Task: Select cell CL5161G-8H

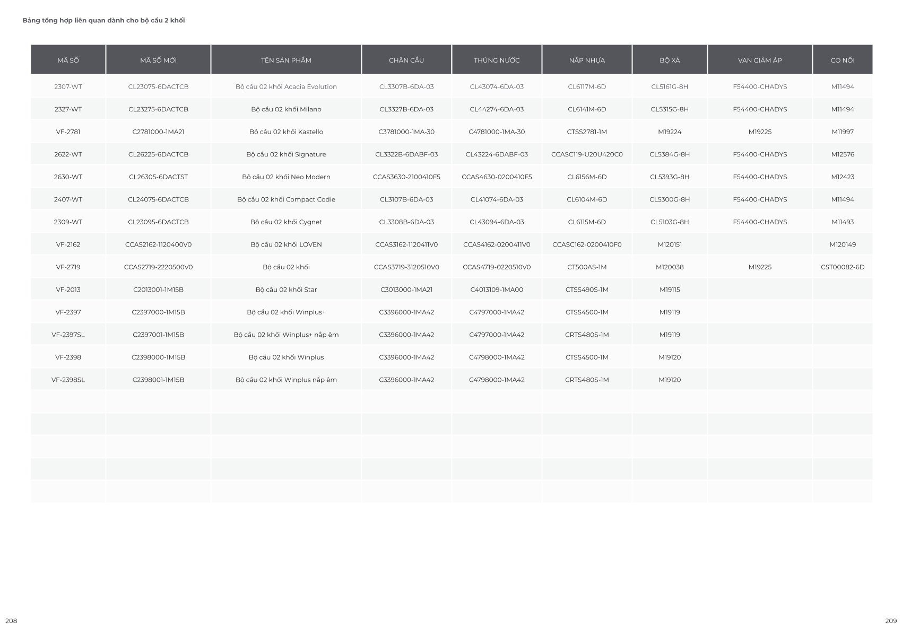Action: pyautogui.click(x=670, y=86)
